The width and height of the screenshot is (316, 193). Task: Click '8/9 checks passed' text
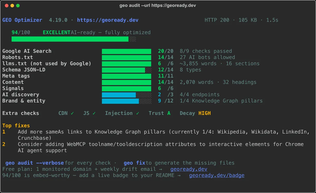pos(206,51)
